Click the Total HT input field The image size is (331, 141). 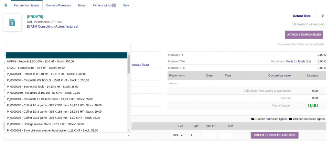pyautogui.click(x=208, y=135)
